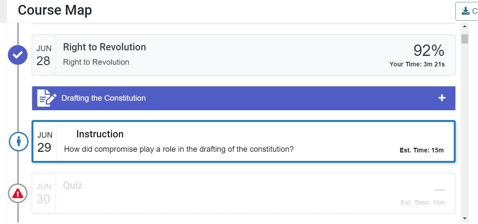
Task: Click the Est. Time 15m on Instruction card
Action: pyautogui.click(x=421, y=150)
